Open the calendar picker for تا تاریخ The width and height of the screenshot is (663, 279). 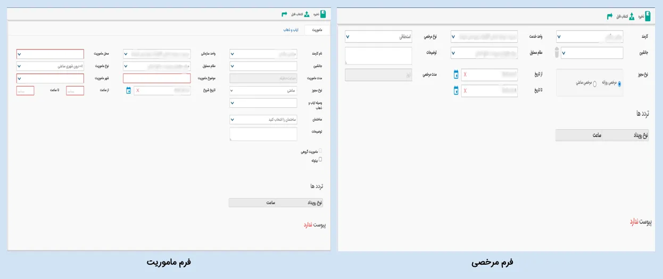[x=456, y=91]
